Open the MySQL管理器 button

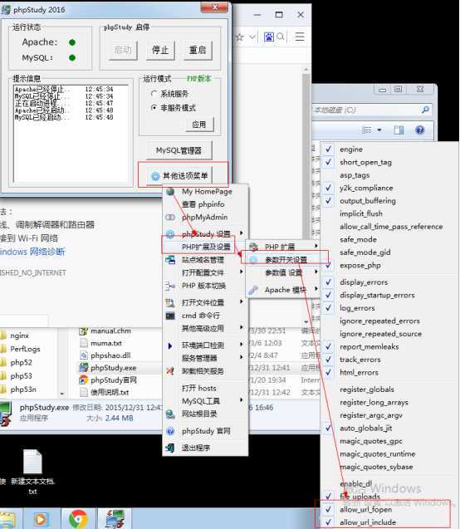pyautogui.click(x=179, y=150)
